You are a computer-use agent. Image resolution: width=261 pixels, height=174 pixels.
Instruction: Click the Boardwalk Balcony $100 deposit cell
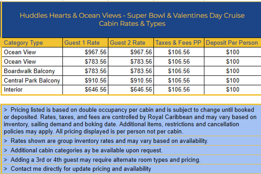pyautogui.click(x=232, y=71)
